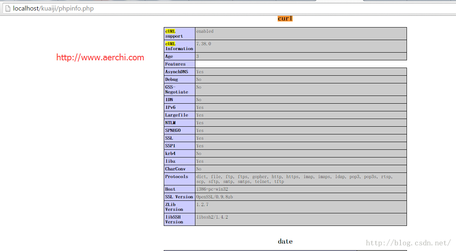Click the '3' value for Age
The width and height of the screenshot is (456, 251).
(197, 56)
